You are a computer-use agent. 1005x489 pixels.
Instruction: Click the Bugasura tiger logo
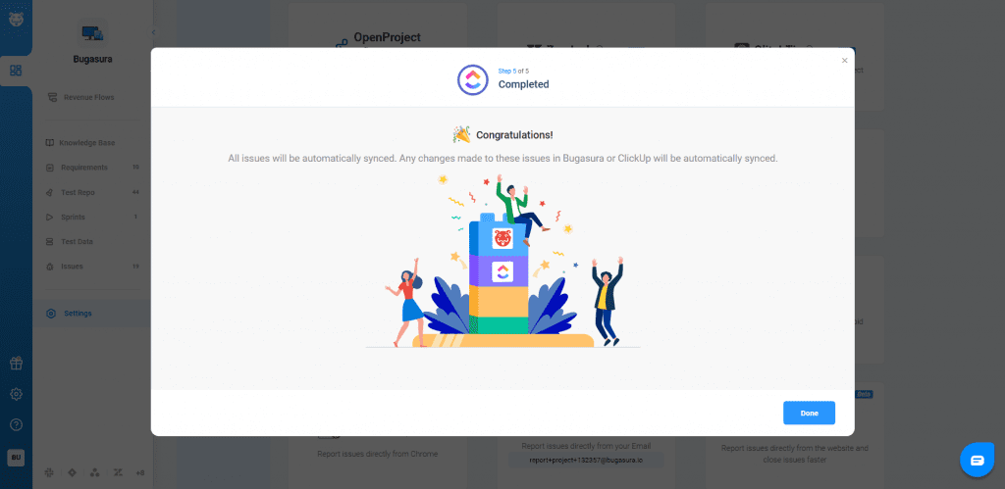(x=16, y=20)
